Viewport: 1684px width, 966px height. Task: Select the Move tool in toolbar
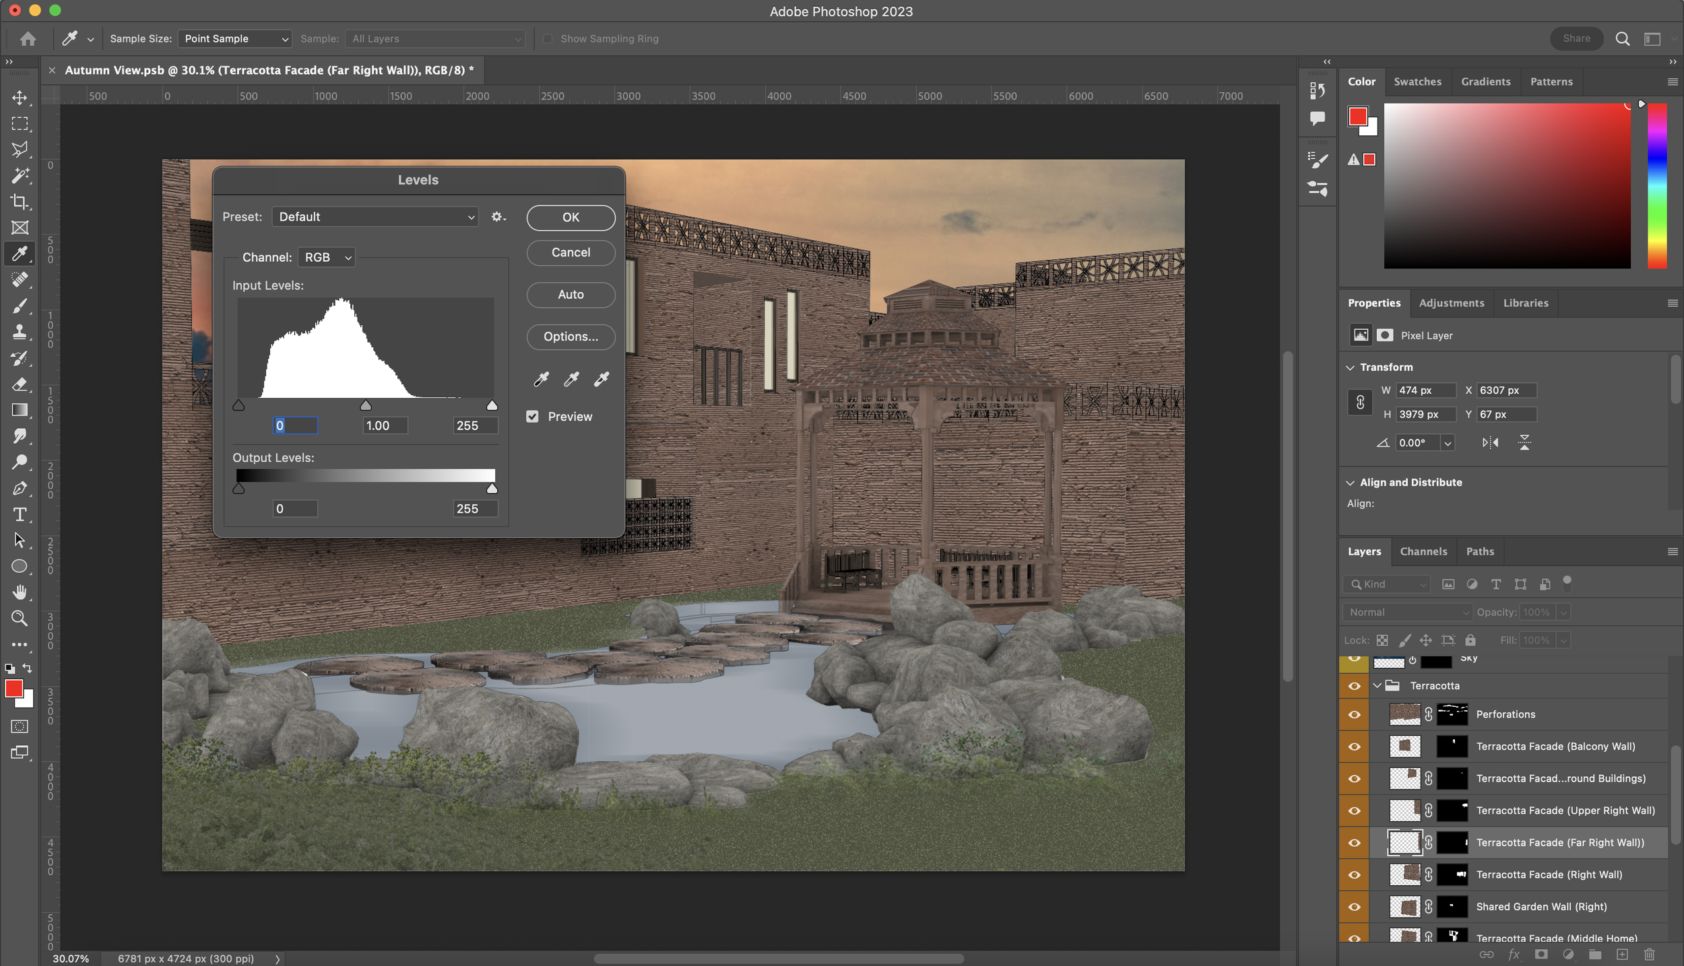pyautogui.click(x=20, y=97)
